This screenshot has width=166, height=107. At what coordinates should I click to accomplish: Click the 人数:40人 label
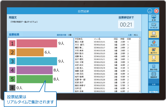133,35
